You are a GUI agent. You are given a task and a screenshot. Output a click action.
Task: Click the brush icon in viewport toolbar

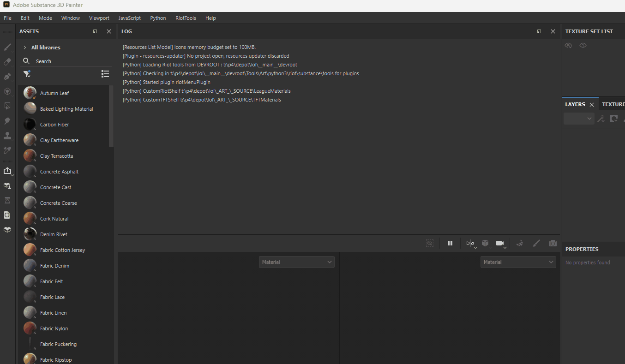tap(536, 243)
